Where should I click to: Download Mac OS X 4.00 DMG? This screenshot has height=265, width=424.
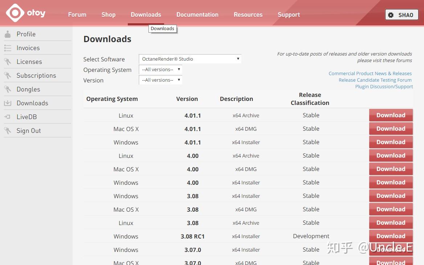391,169
